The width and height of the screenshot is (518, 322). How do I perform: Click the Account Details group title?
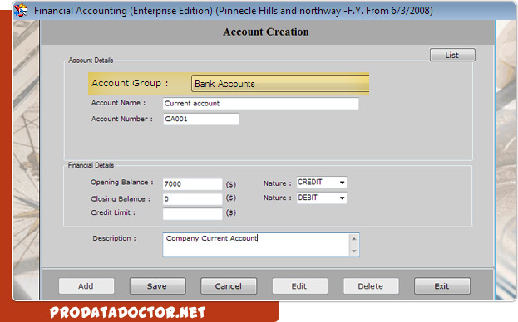(x=91, y=61)
